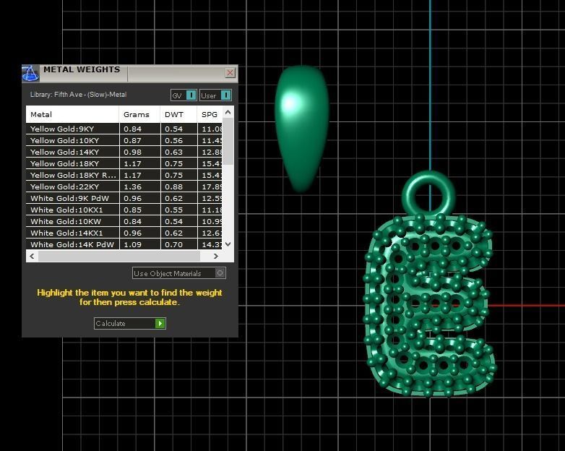
Task: Close the Metal Weights dialog
Action: 230,73
